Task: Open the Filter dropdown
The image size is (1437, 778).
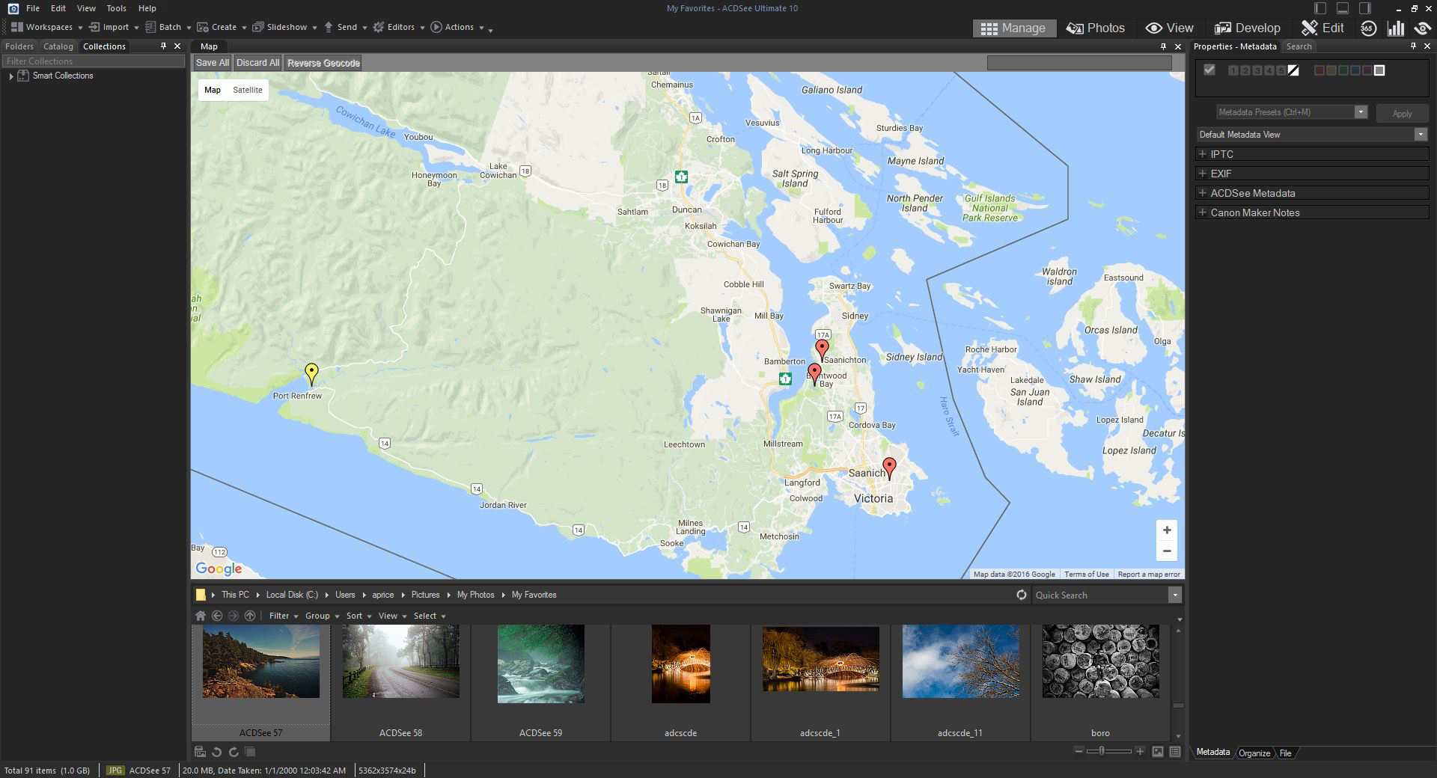Action: tap(284, 616)
